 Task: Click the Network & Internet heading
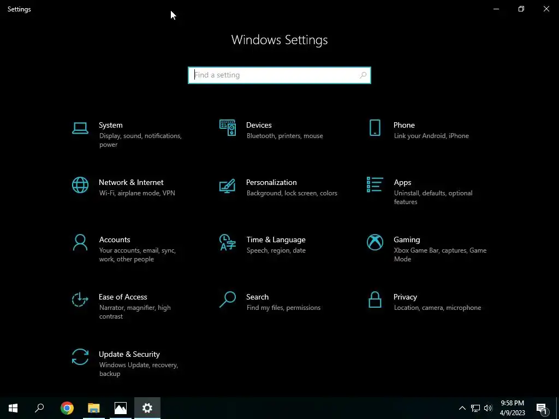tap(131, 182)
